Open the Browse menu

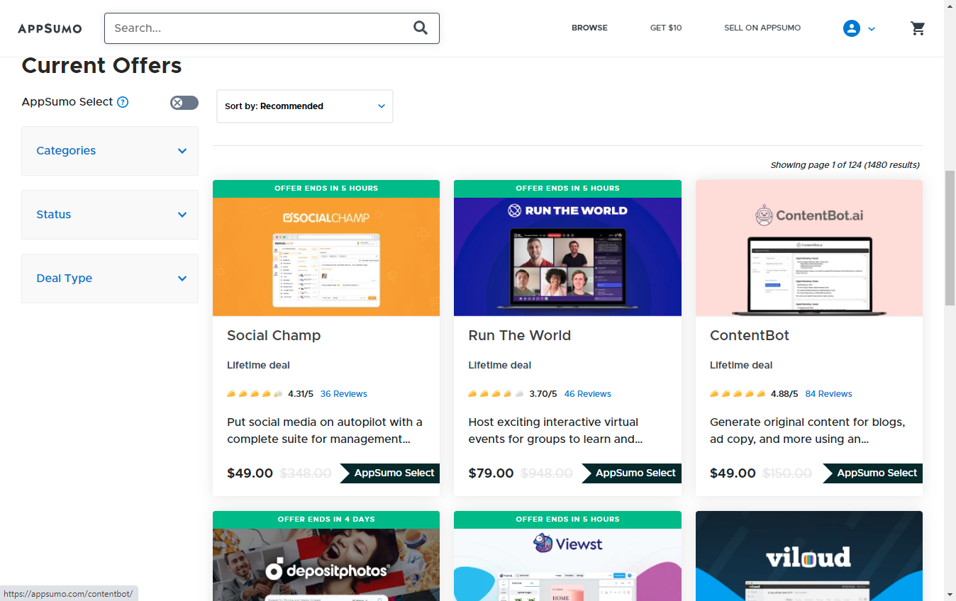(589, 28)
